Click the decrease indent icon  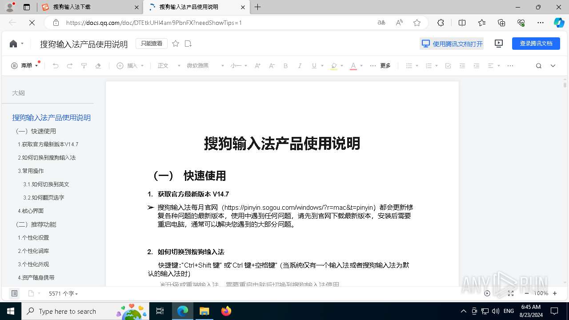pyautogui.click(x=462, y=66)
